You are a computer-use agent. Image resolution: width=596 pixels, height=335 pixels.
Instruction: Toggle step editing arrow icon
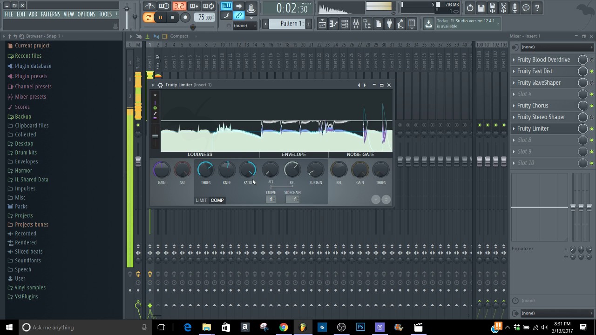pyautogui.click(x=239, y=6)
